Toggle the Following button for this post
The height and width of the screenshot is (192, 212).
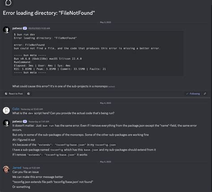pos(193,94)
